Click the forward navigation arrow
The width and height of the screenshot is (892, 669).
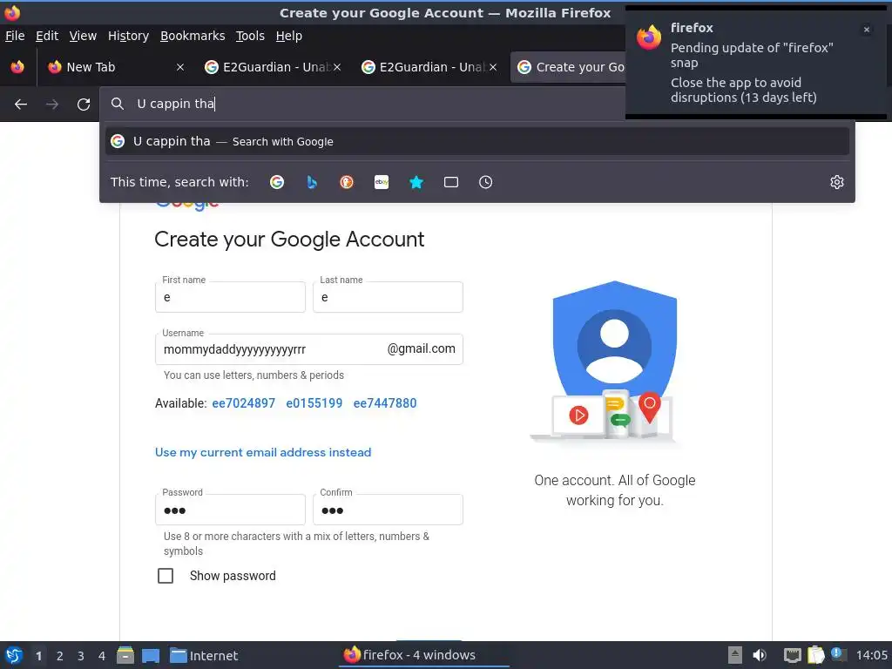52,105
